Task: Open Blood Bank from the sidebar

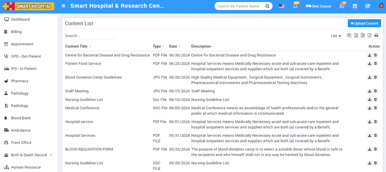Action: click(x=21, y=118)
